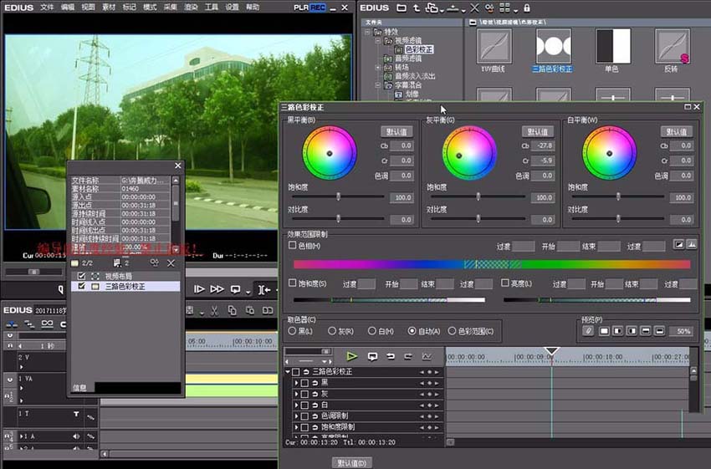This screenshot has width=711, height=469.
Task: Select the 黑(L) color picker radio button
Action: 292,331
